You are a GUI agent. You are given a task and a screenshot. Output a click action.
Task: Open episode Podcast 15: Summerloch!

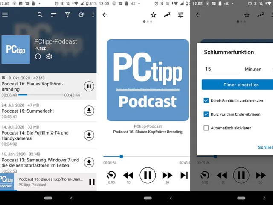pos(48,111)
